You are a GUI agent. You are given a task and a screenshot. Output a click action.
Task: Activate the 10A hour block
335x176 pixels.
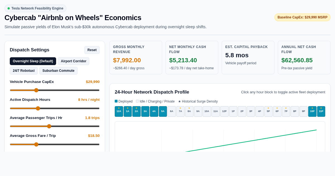coord(207,111)
